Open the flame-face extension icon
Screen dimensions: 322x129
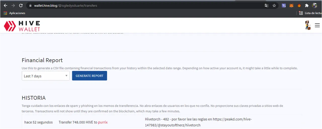(x=299, y=5)
